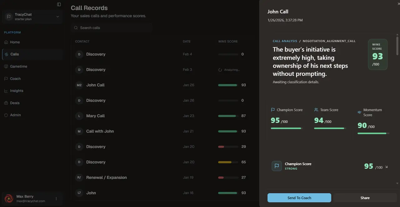The image size is (400, 207).
Task: Click the CALL ANALYSIS breadcrumb
Action: point(285,41)
